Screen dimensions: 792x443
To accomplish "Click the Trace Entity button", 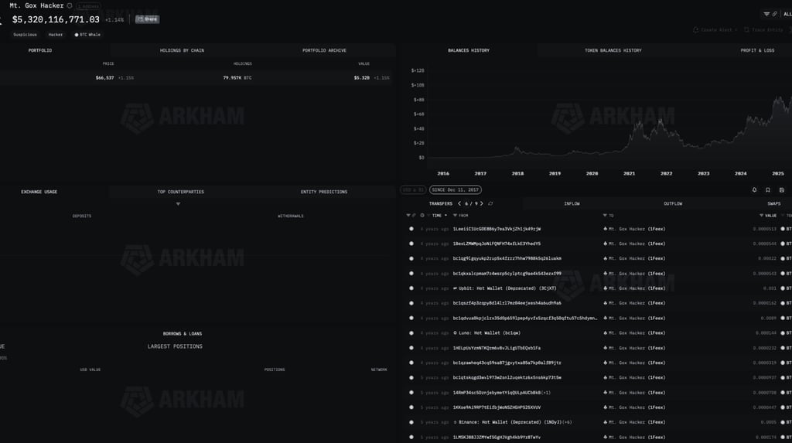I will point(763,30).
